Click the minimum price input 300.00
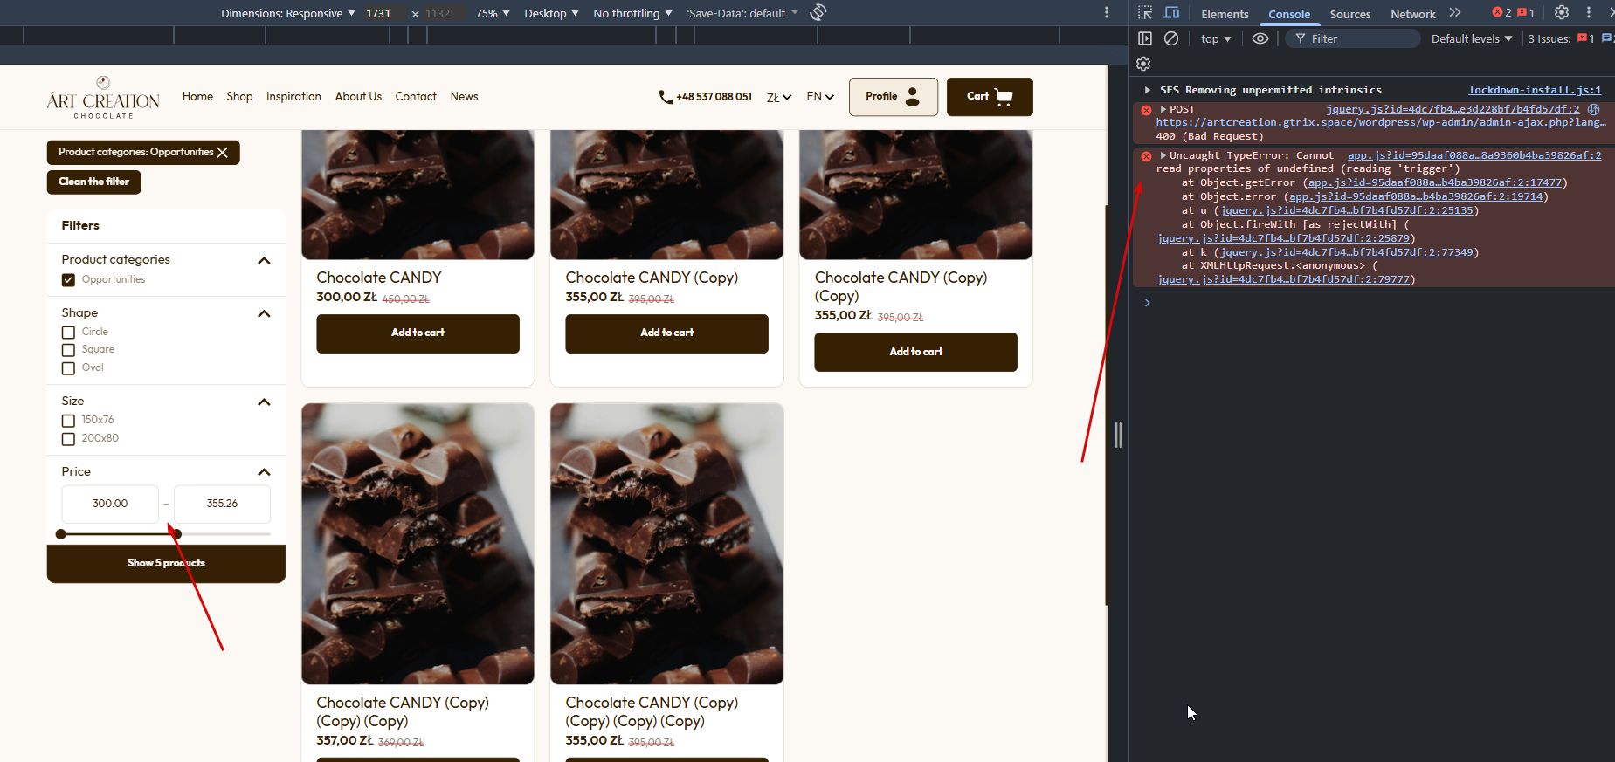1615x762 pixels. tap(110, 504)
